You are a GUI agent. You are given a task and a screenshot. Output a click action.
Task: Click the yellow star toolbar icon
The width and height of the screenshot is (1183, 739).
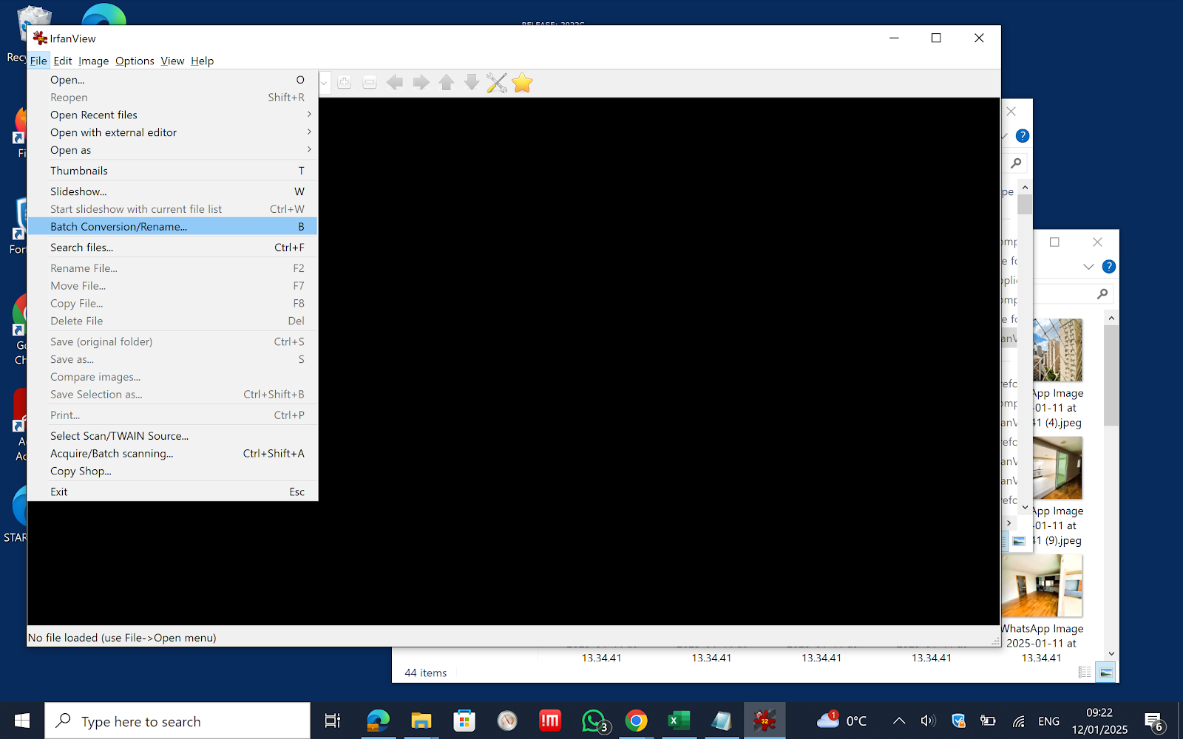tap(522, 83)
